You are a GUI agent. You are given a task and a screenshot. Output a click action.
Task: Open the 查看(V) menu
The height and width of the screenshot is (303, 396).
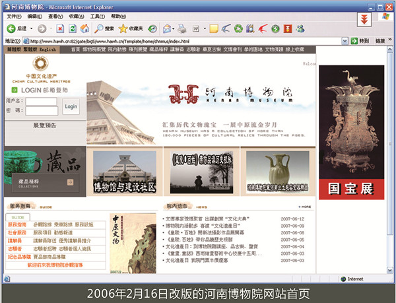pos(55,17)
